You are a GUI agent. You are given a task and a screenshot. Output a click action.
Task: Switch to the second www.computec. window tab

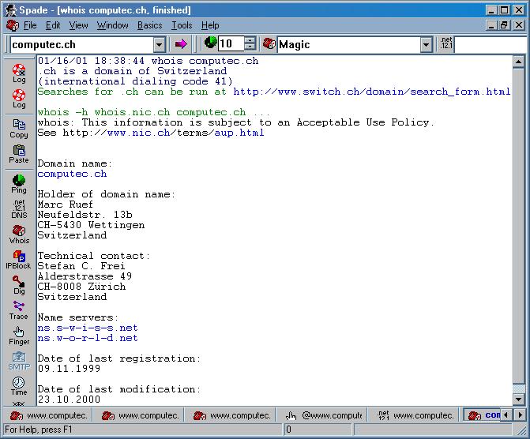click(140, 415)
